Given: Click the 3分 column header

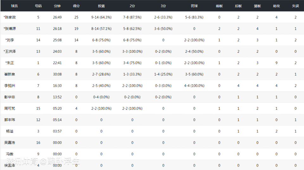Looking at the screenshot, I should 163,6.
